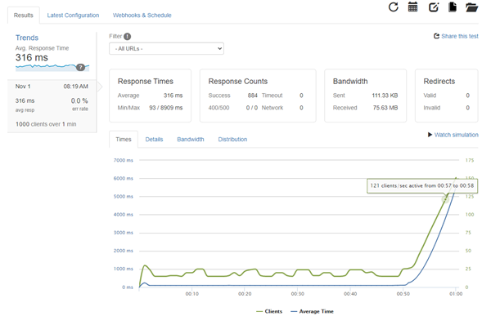
Task: Open the All URLs filter dropdown
Action: point(166,49)
